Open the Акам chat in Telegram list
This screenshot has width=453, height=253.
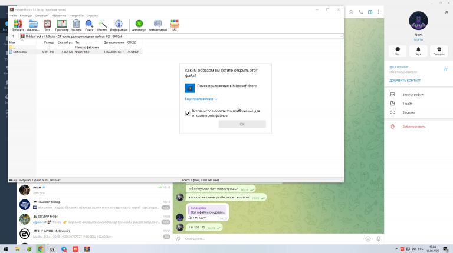point(95,190)
